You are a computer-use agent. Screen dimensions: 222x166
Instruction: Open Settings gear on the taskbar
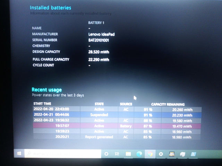coord(161,154)
